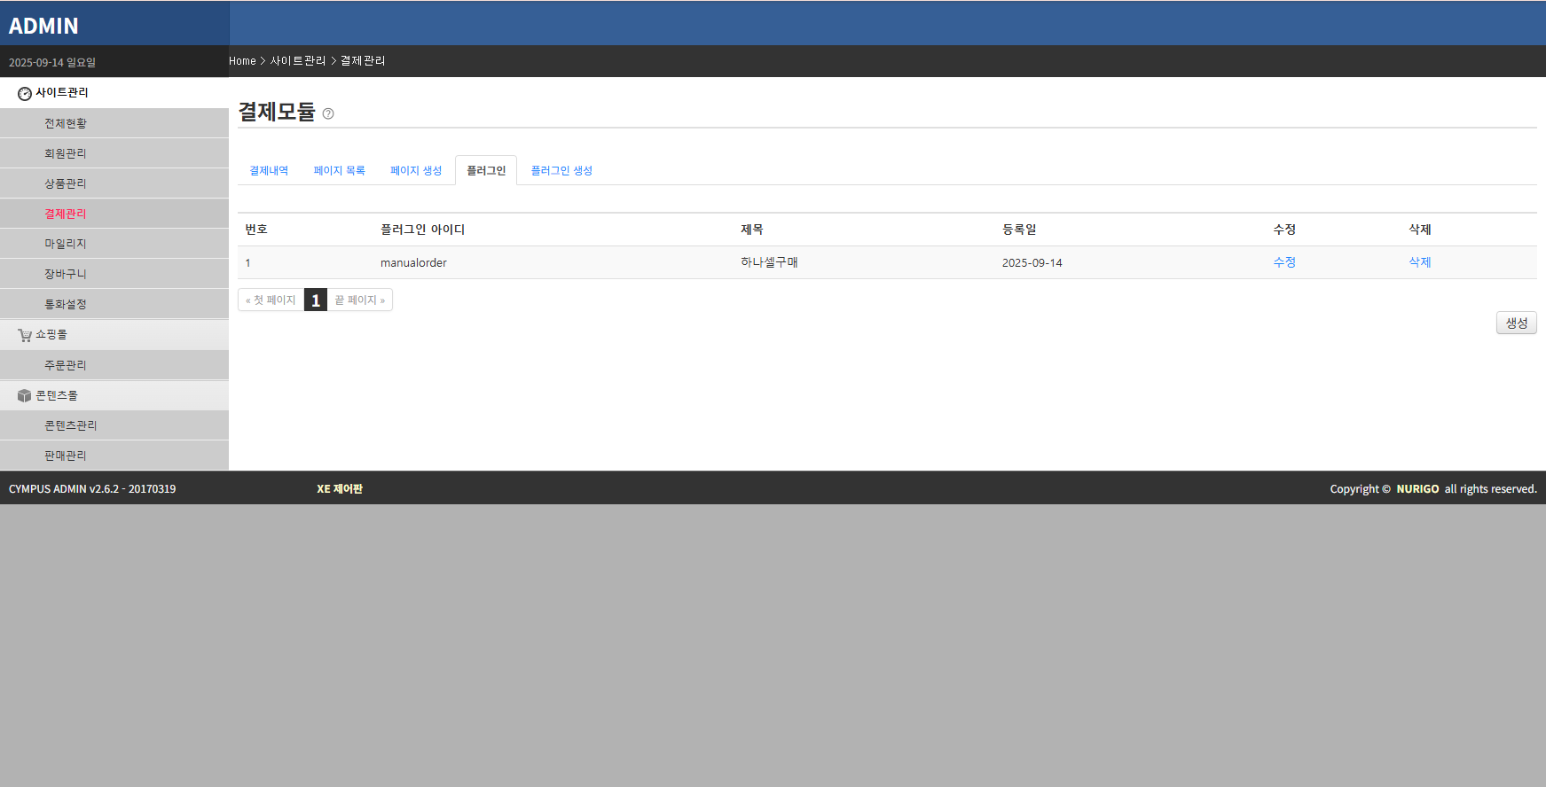The image size is (1546, 787).
Task: Click plugin number 1 link in table
Action: (x=248, y=263)
